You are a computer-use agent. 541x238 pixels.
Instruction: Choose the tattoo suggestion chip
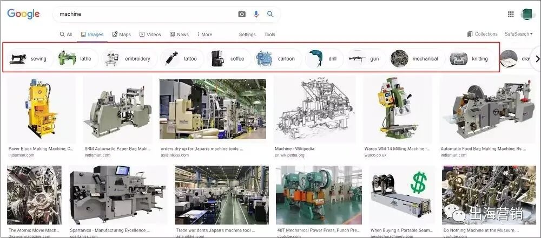pyautogui.click(x=182, y=58)
